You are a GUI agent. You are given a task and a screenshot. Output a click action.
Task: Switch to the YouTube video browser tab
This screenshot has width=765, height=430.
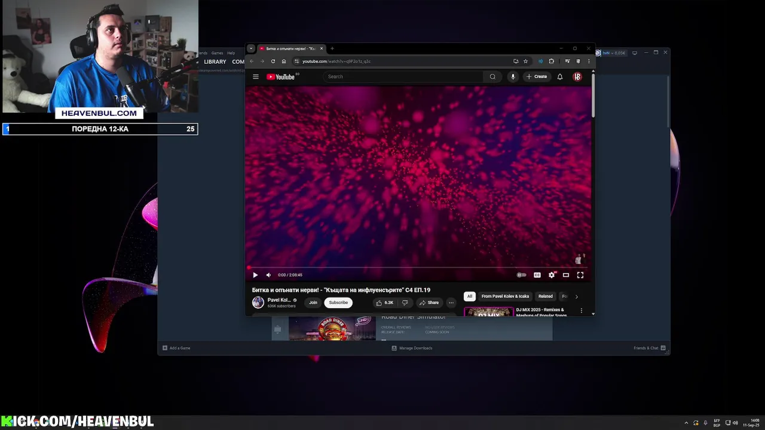click(291, 48)
